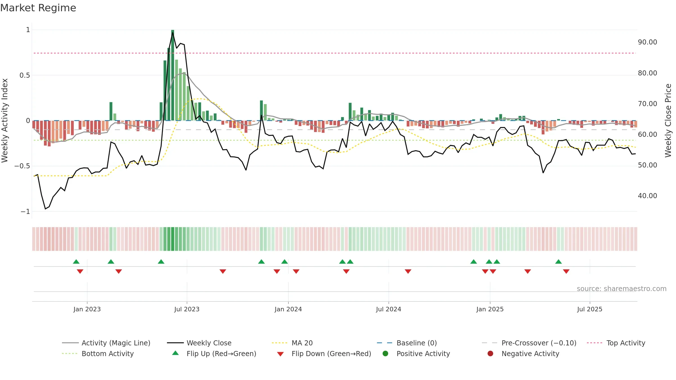This screenshot has width=676, height=380.
Task: Click Jan 2025 x-axis label
Action: click(490, 309)
